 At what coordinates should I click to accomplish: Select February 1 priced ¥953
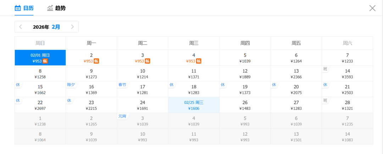coord(40,58)
